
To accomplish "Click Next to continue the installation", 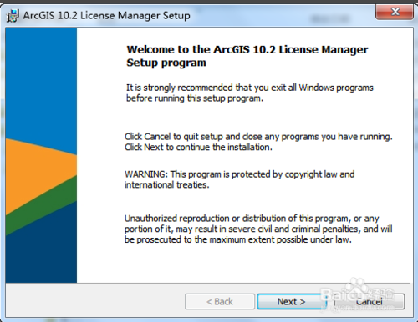I will pos(291,302).
